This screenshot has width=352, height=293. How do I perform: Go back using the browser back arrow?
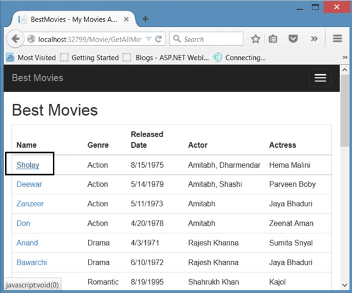[15, 39]
